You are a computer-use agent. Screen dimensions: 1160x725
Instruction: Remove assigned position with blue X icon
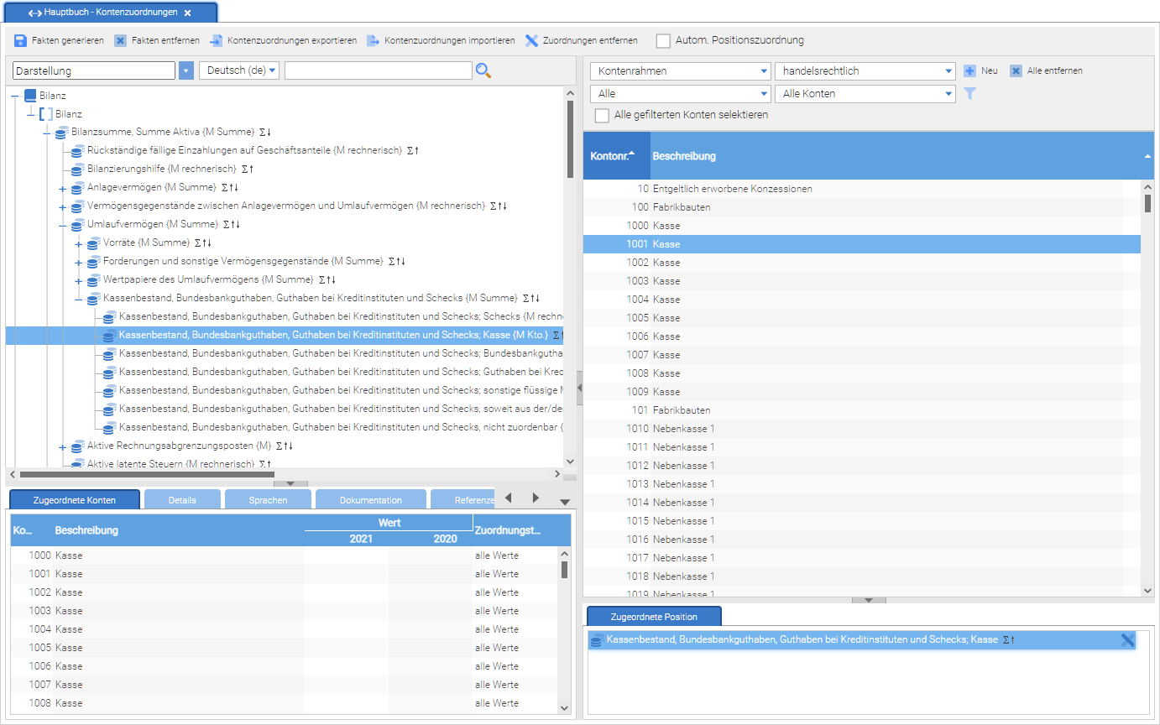point(1127,640)
